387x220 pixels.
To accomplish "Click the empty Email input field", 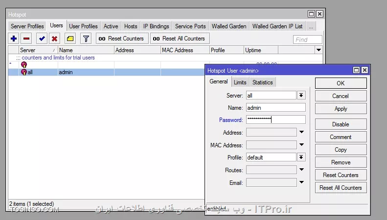I will tap(271, 182).
